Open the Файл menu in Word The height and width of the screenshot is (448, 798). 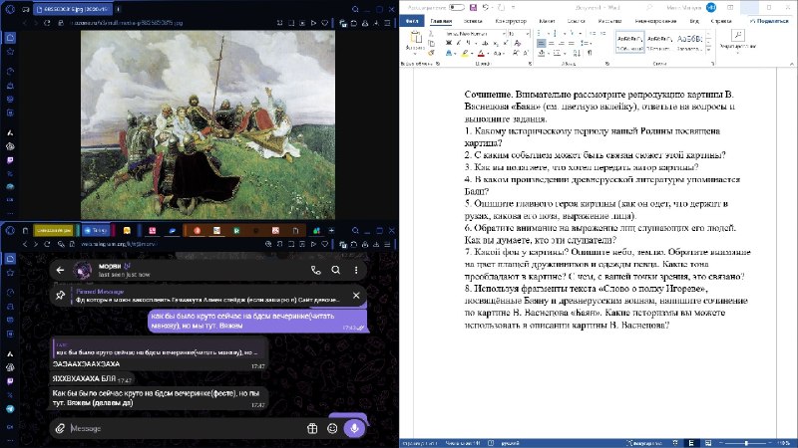[412, 21]
